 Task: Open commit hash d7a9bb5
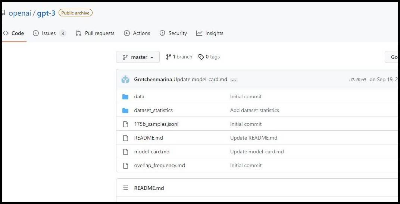click(358, 80)
